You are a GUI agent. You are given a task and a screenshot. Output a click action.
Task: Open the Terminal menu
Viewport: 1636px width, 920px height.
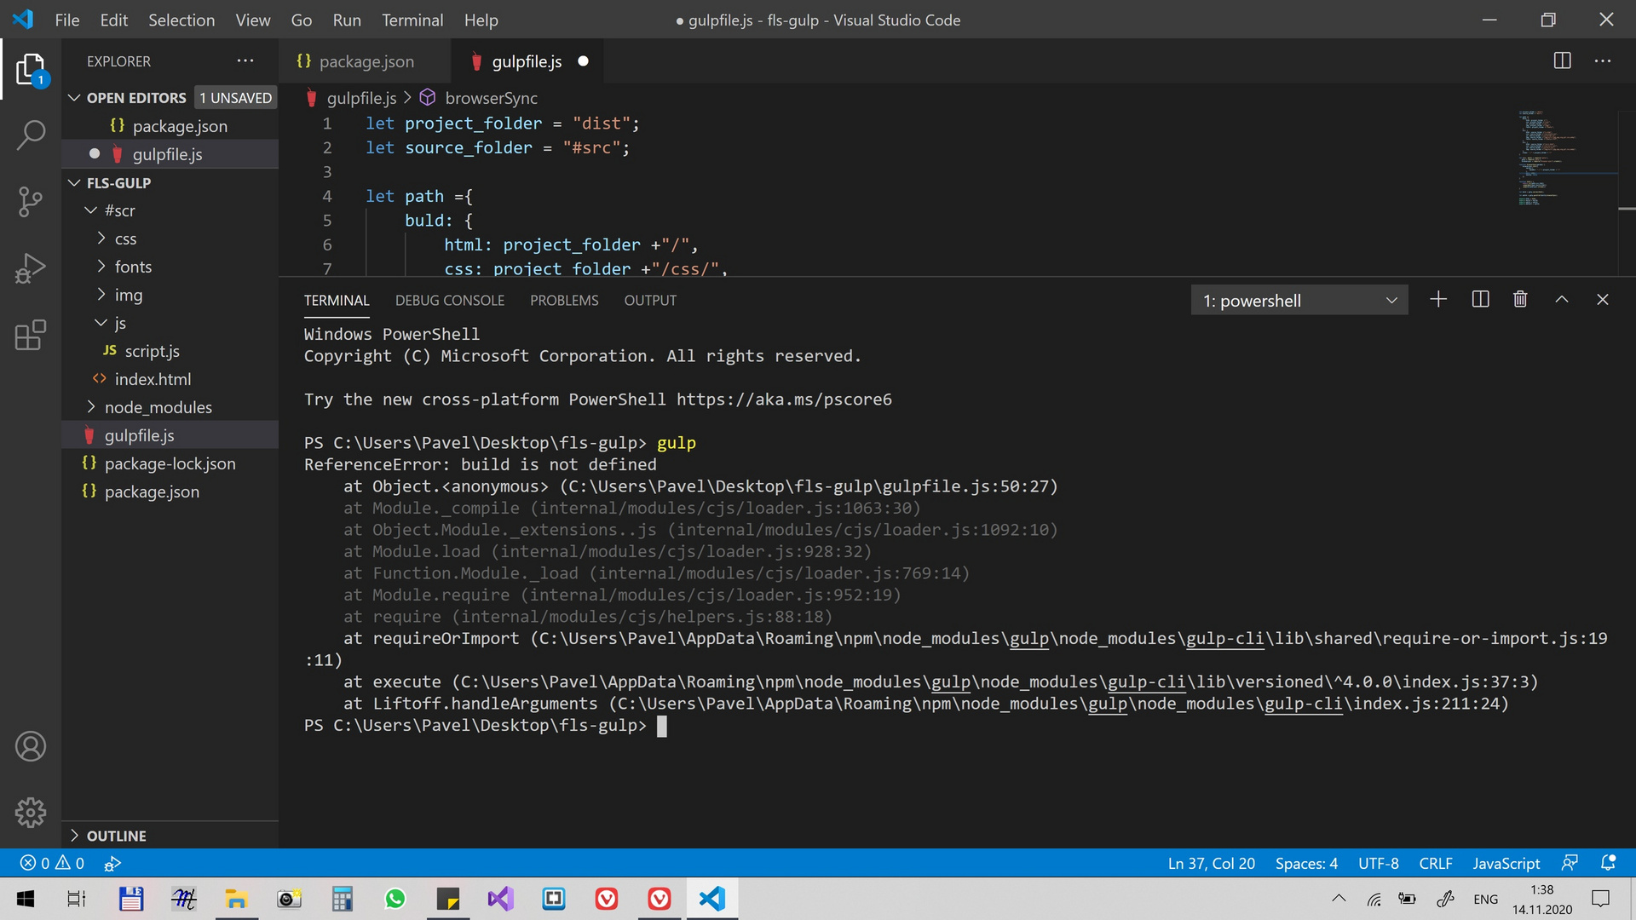(412, 20)
